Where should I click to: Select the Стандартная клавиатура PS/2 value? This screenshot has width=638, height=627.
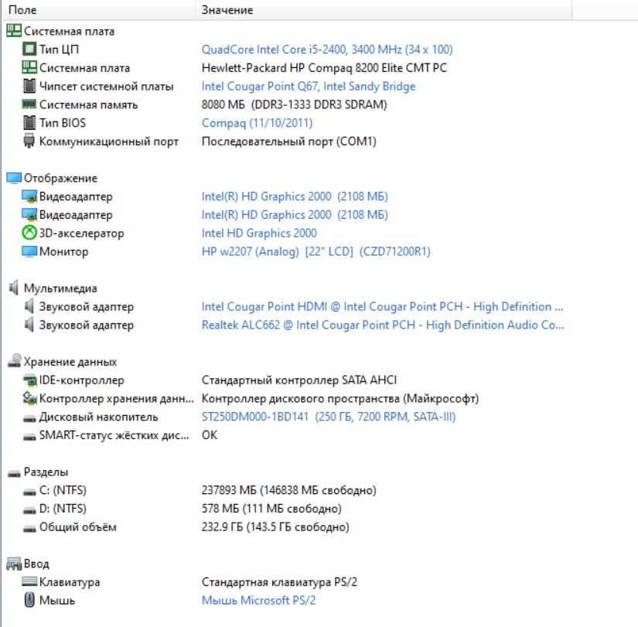279,582
